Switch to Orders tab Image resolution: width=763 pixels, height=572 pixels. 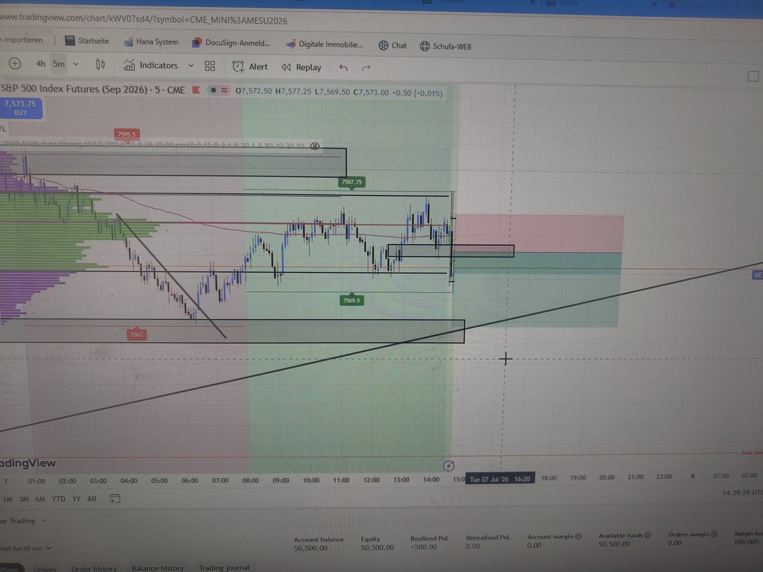pyautogui.click(x=45, y=569)
